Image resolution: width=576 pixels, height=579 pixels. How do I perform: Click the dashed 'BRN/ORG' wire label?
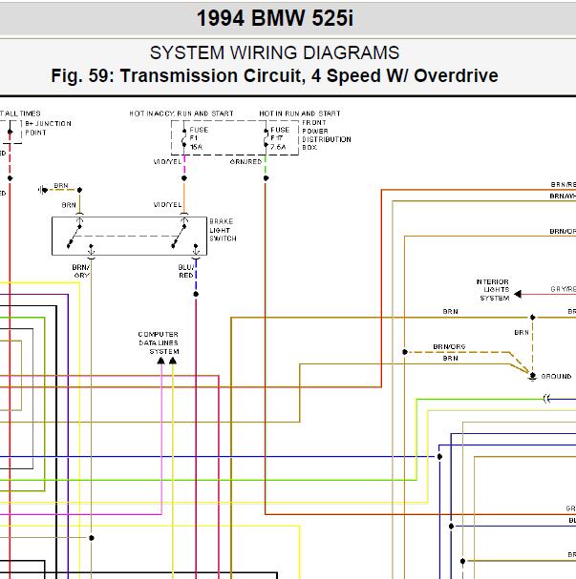[449, 347]
